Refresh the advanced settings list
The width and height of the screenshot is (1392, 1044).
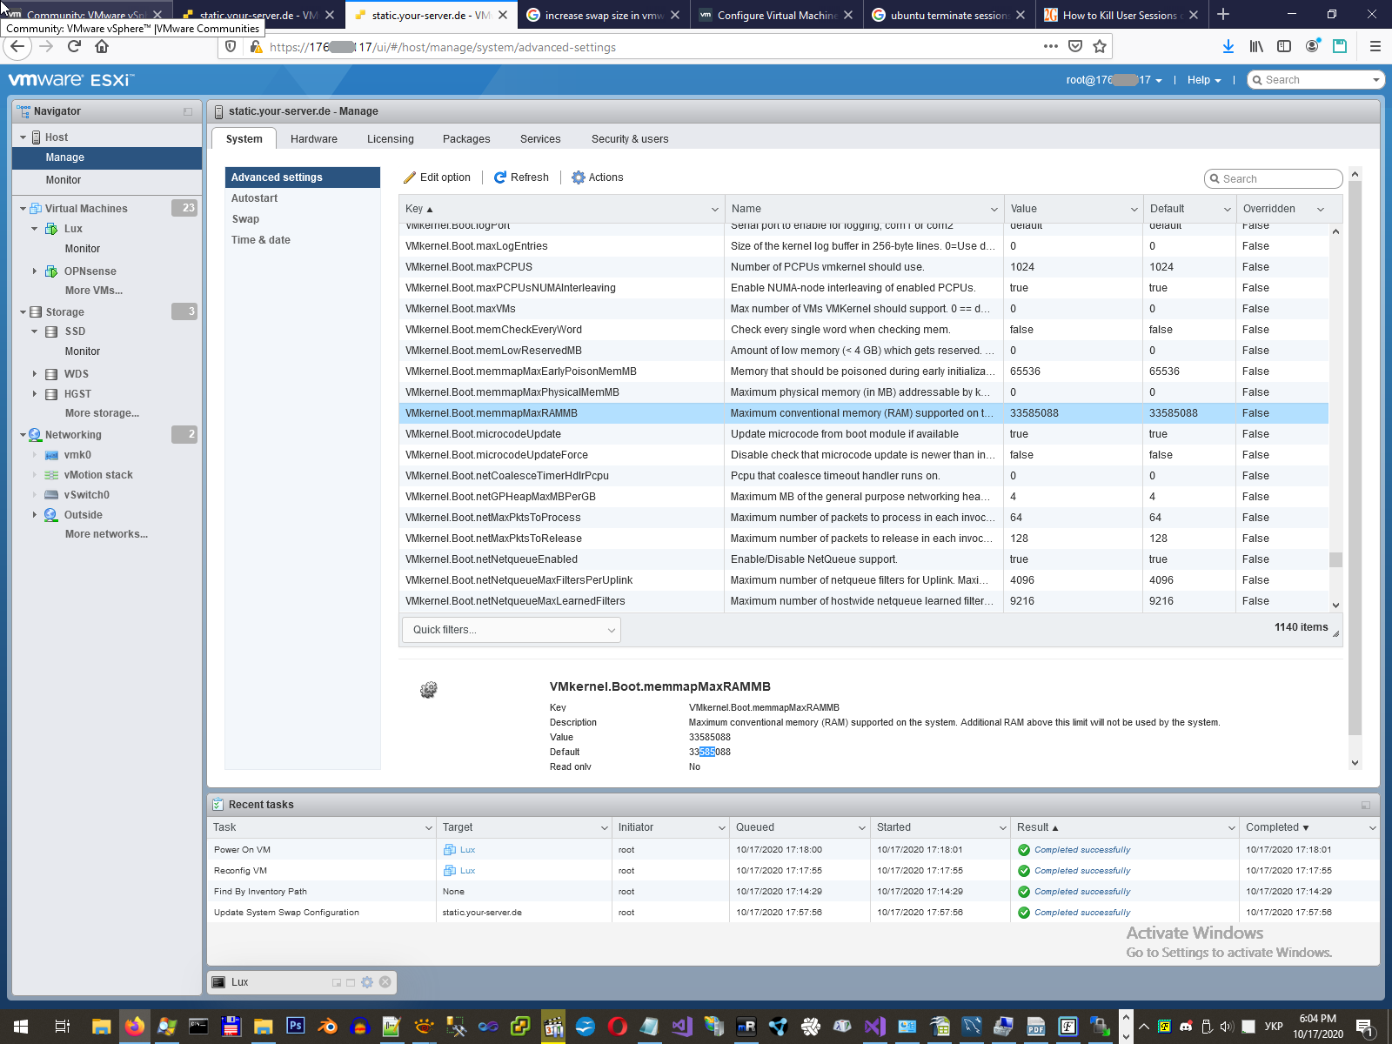(521, 177)
